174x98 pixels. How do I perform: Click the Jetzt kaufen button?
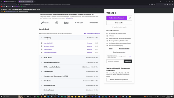(x=119, y=23)
